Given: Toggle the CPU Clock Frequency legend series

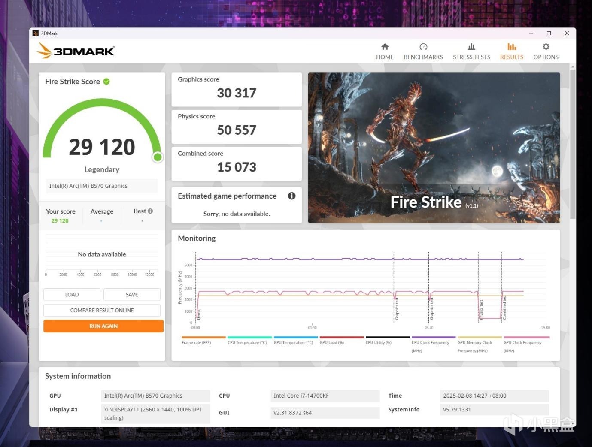Looking at the screenshot, I should 433,345.
